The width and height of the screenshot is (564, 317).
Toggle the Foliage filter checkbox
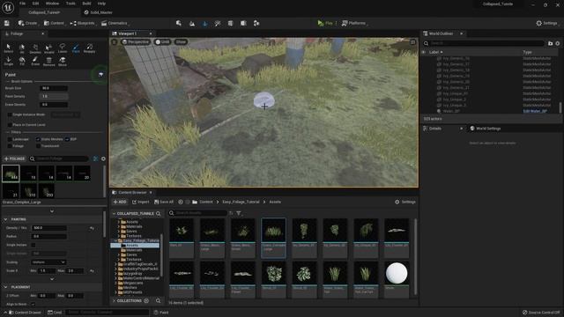click(x=10, y=146)
